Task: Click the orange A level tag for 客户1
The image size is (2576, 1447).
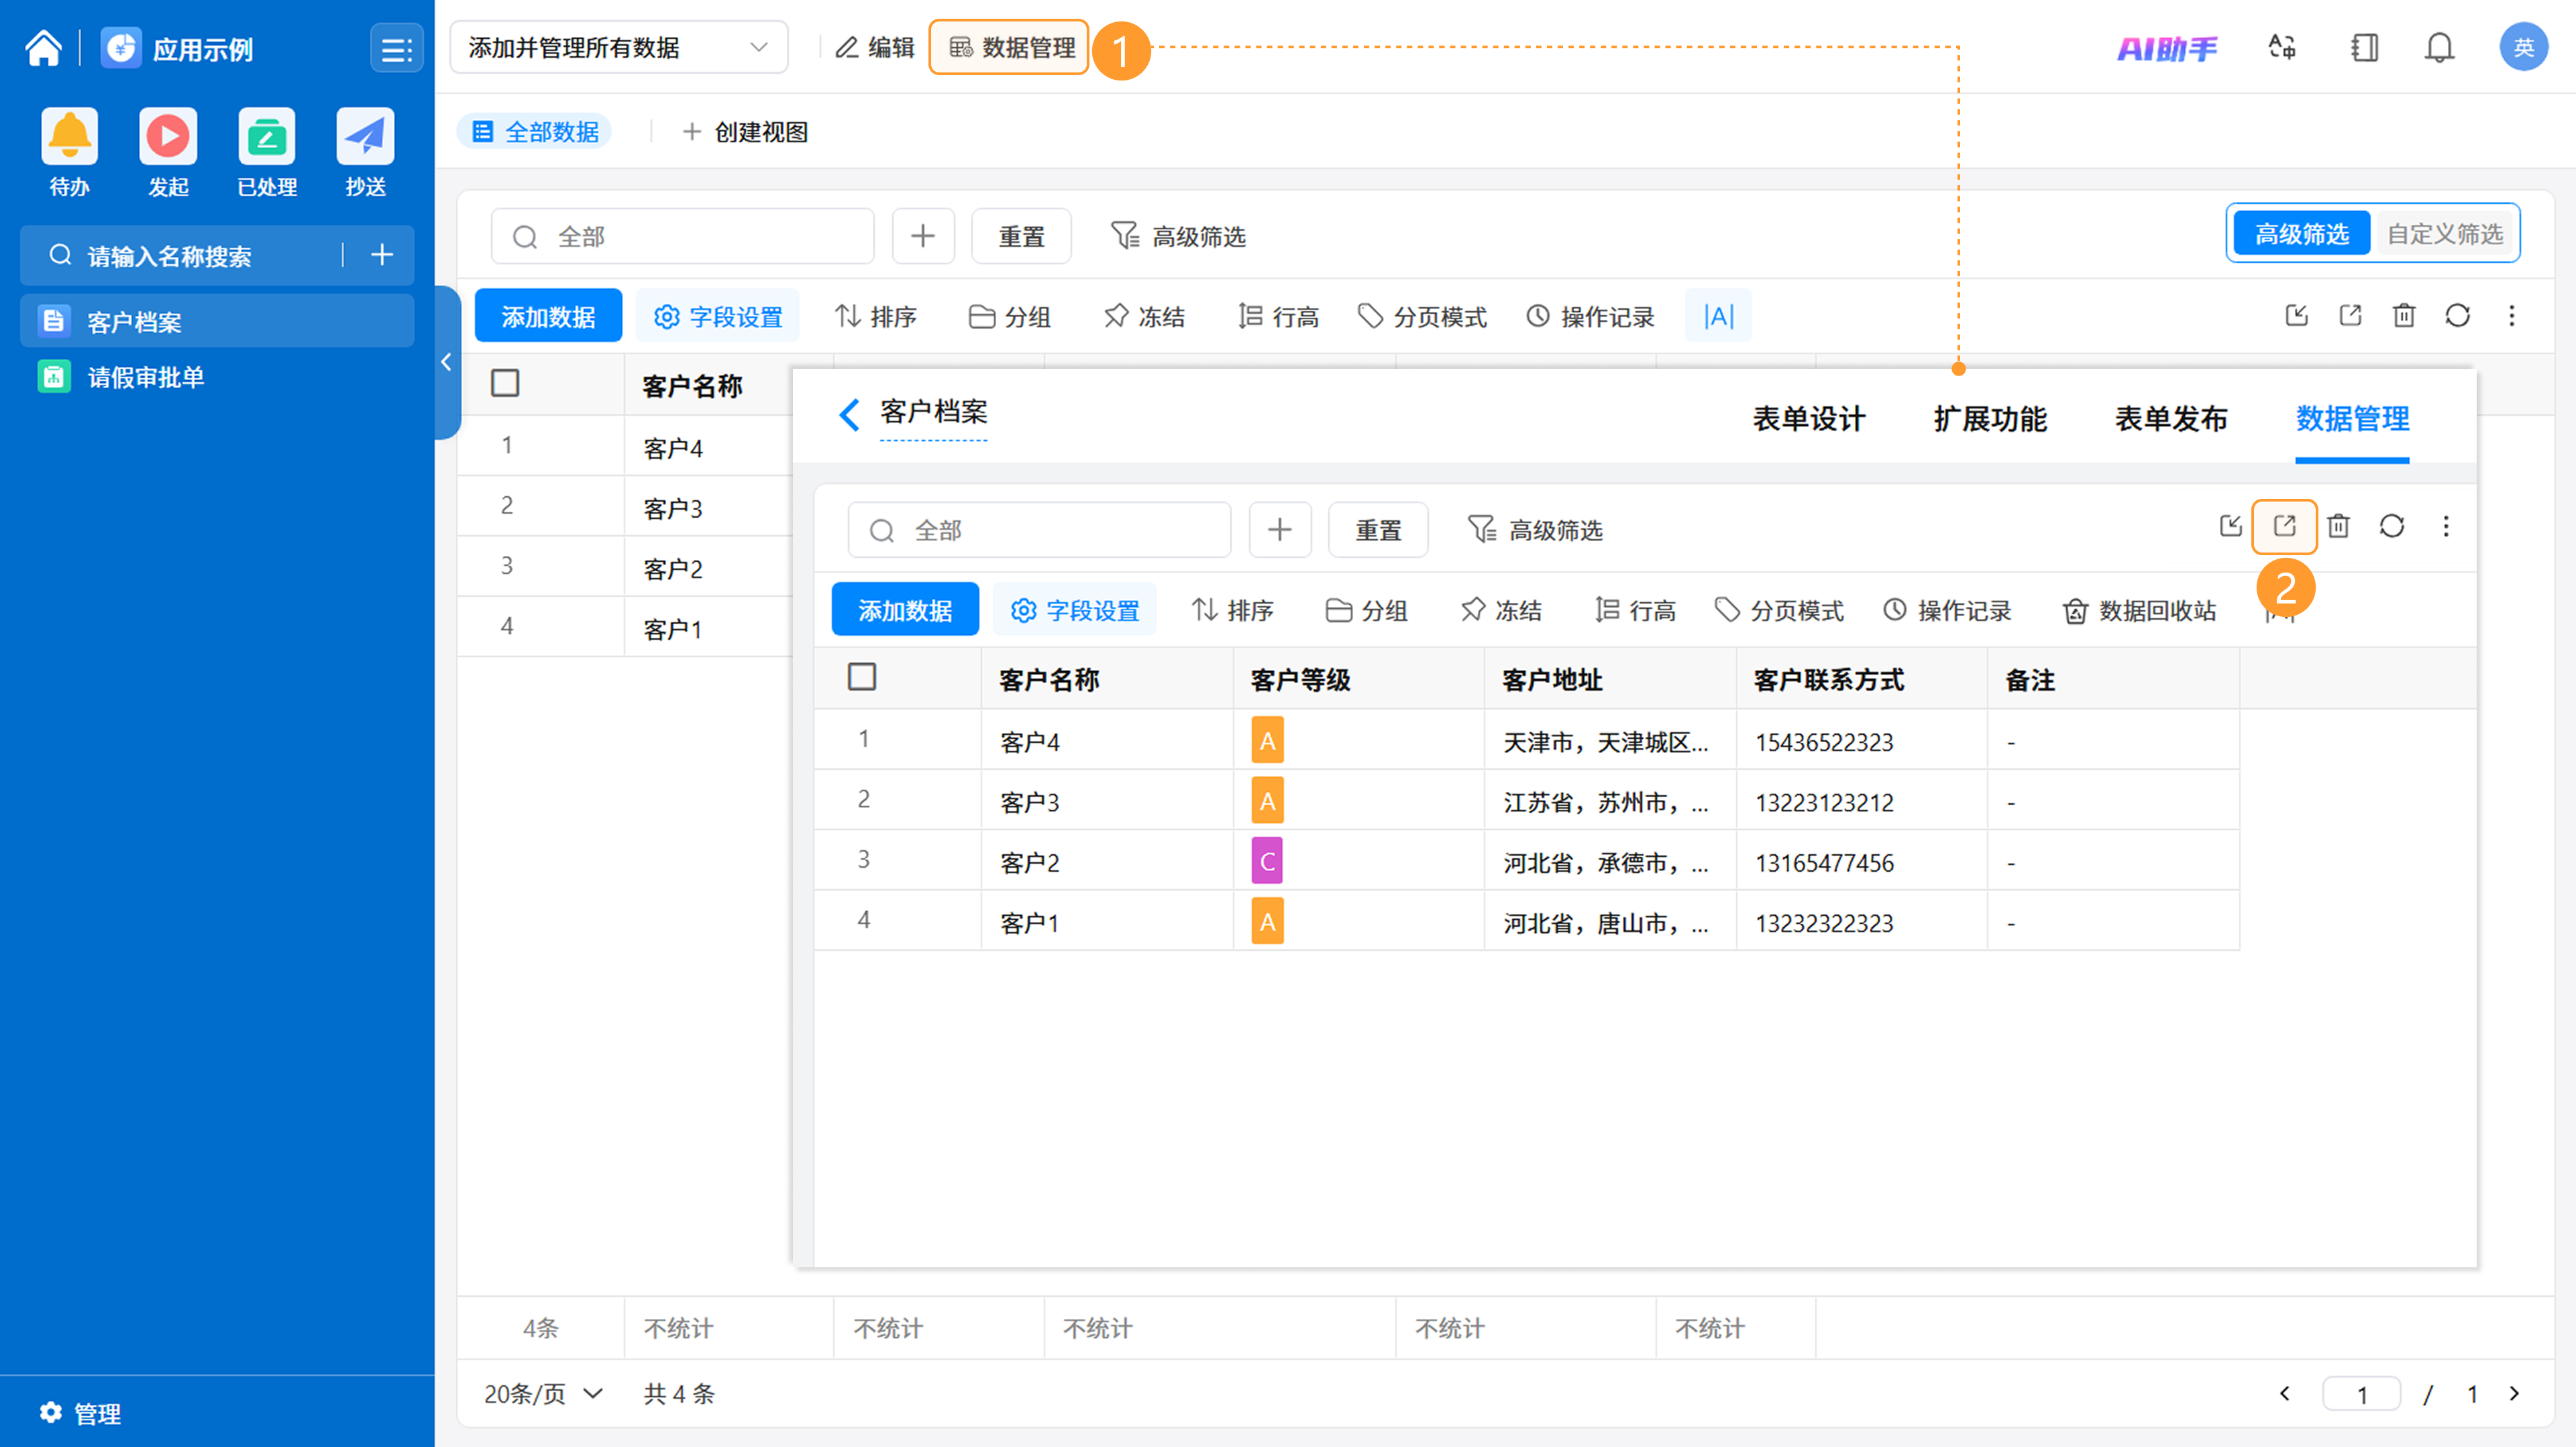Action: tap(1267, 923)
